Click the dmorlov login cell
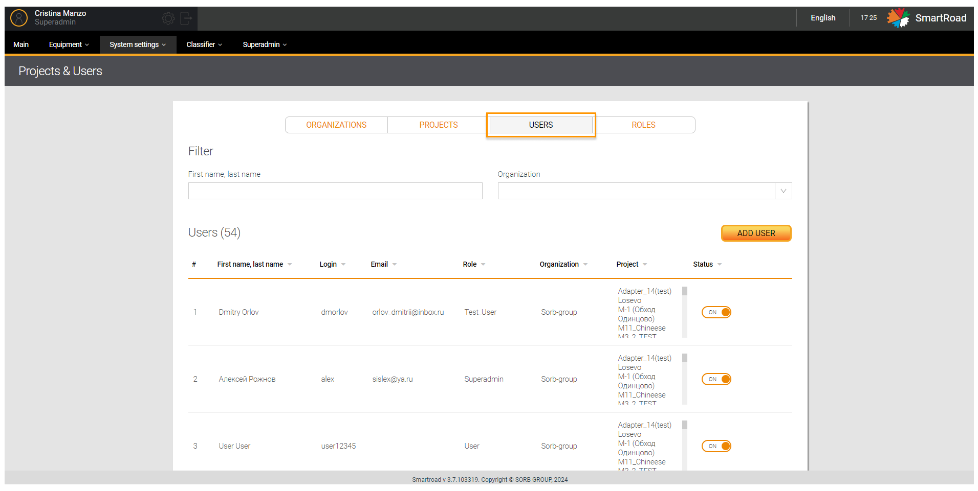Viewport: 978px width, 491px height. click(x=334, y=312)
